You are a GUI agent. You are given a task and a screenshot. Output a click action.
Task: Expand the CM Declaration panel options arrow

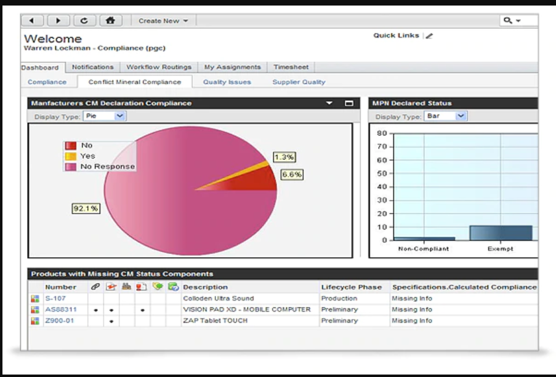(x=329, y=103)
